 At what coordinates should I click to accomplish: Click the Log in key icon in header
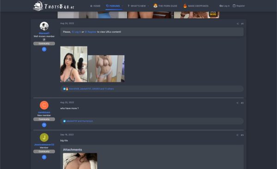click(x=221, y=6)
